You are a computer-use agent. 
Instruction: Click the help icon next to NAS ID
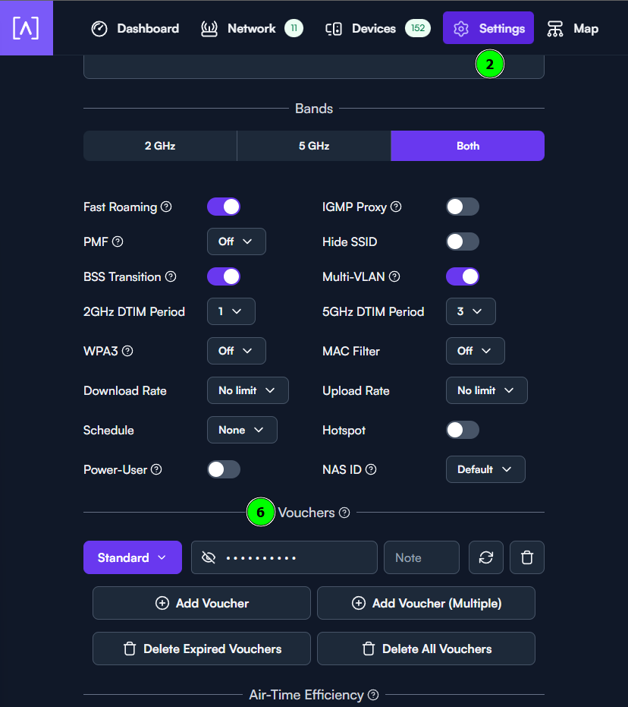pos(371,469)
